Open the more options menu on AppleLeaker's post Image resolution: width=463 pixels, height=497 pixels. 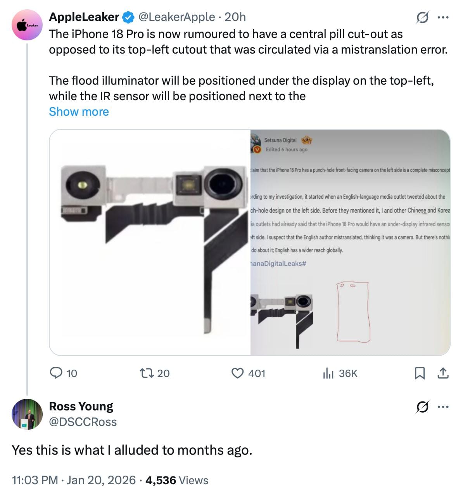click(442, 17)
